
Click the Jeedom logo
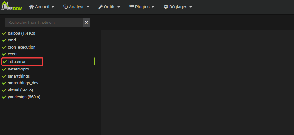coord(11,6)
